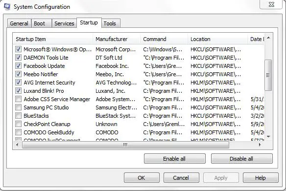Click the vertical scrollbar up arrow
The height and width of the screenshot is (191, 286).
pos(268,38)
